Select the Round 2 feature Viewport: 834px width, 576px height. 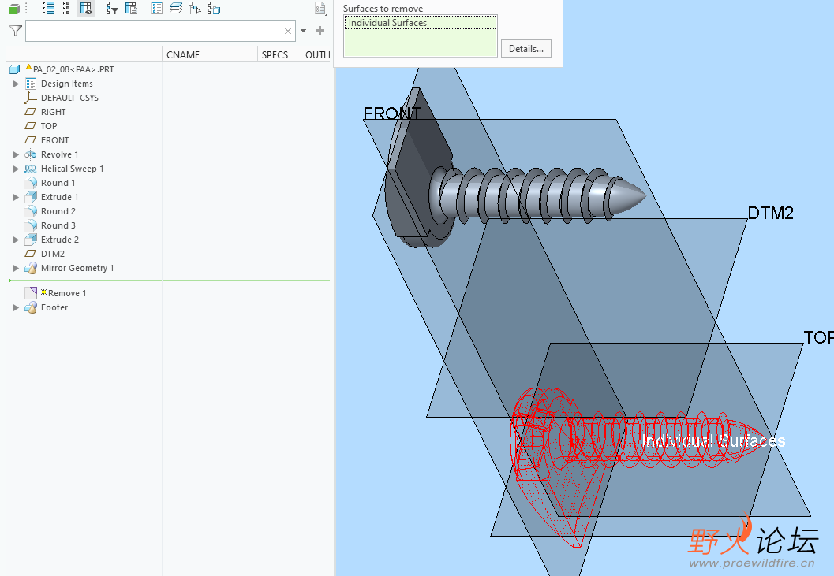58,211
